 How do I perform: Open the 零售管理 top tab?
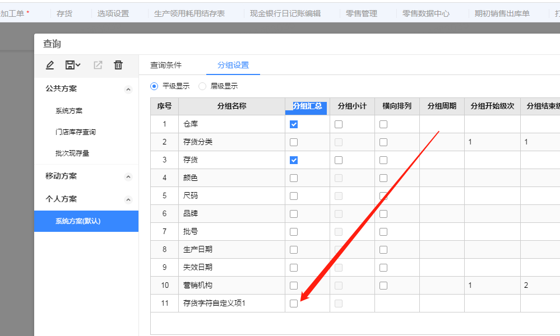[x=362, y=13]
